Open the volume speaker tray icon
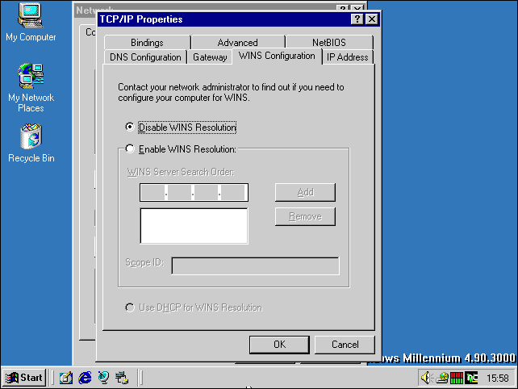Screen dimensions: 518x389 427,378
